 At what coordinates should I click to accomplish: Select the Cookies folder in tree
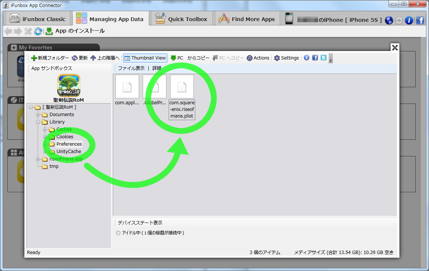65,137
